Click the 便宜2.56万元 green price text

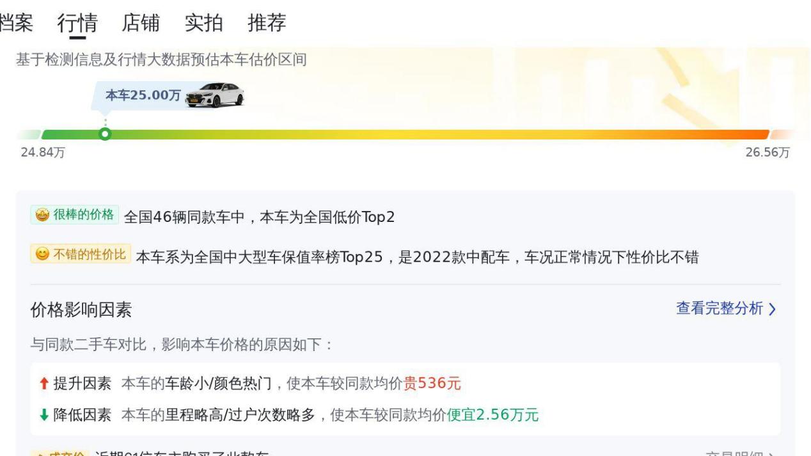pyautogui.click(x=492, y=415)
